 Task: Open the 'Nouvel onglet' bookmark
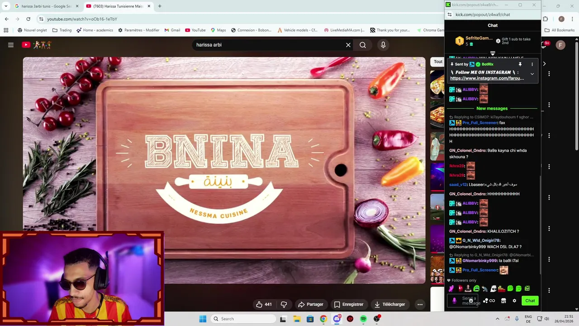[x=32, y=30]
